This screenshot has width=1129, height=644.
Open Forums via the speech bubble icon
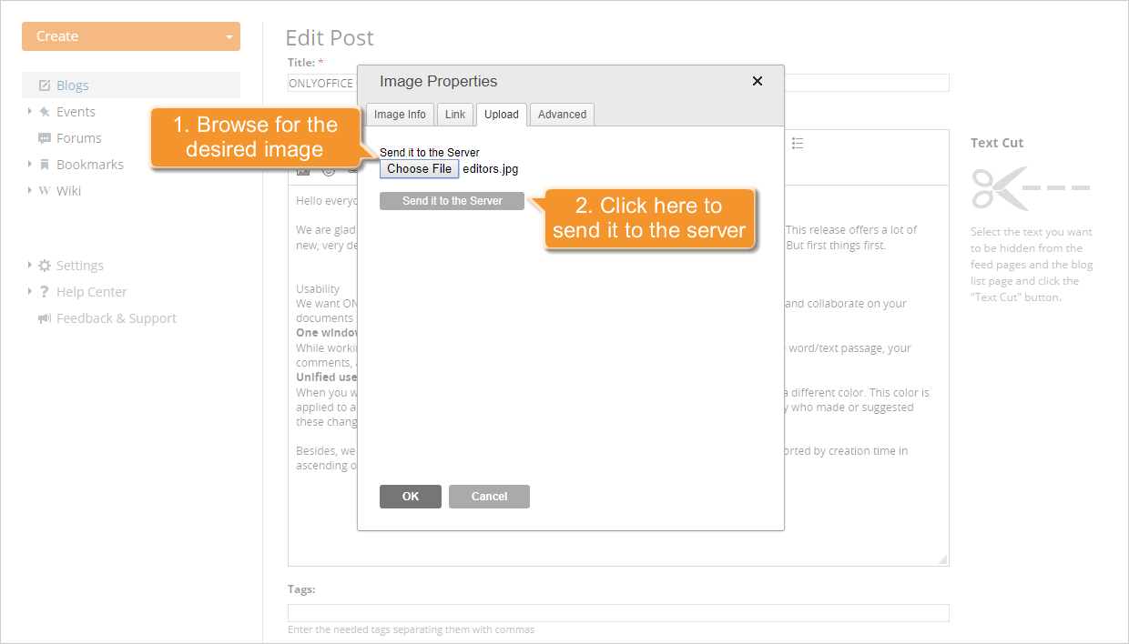click(x=44, y=137)
